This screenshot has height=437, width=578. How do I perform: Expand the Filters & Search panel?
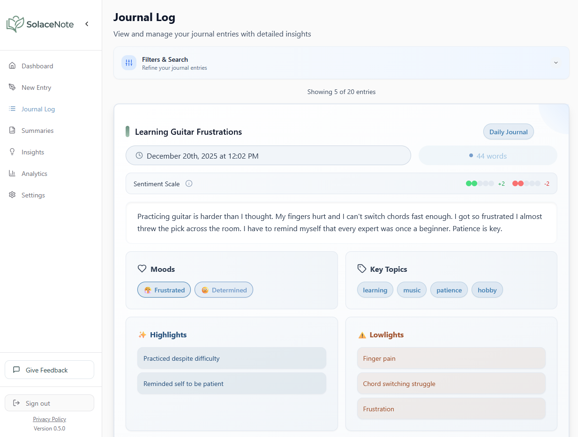click(555, 62)
